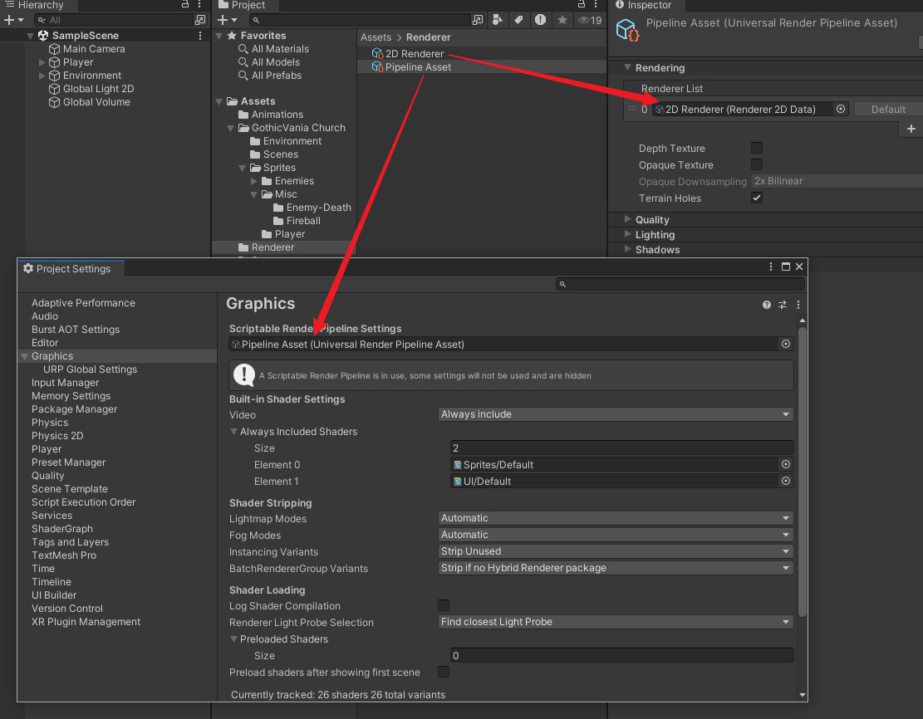923x719 pixels.
Task: Collapse GothicVania Church folder
Action: 231,128
